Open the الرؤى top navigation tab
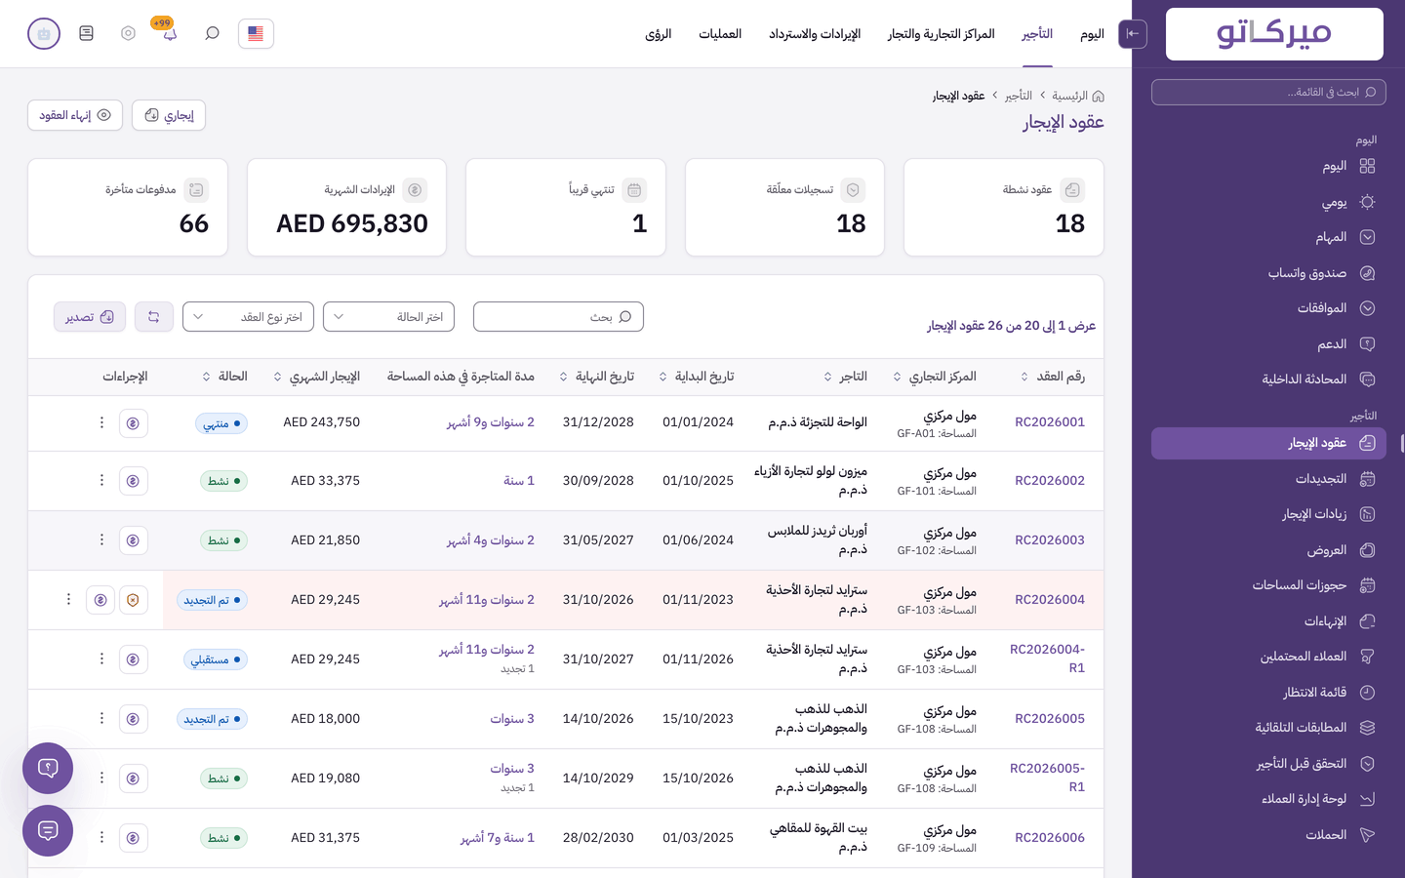The width and height of the screenshot is (1405, 878). [x=659, y=34]
